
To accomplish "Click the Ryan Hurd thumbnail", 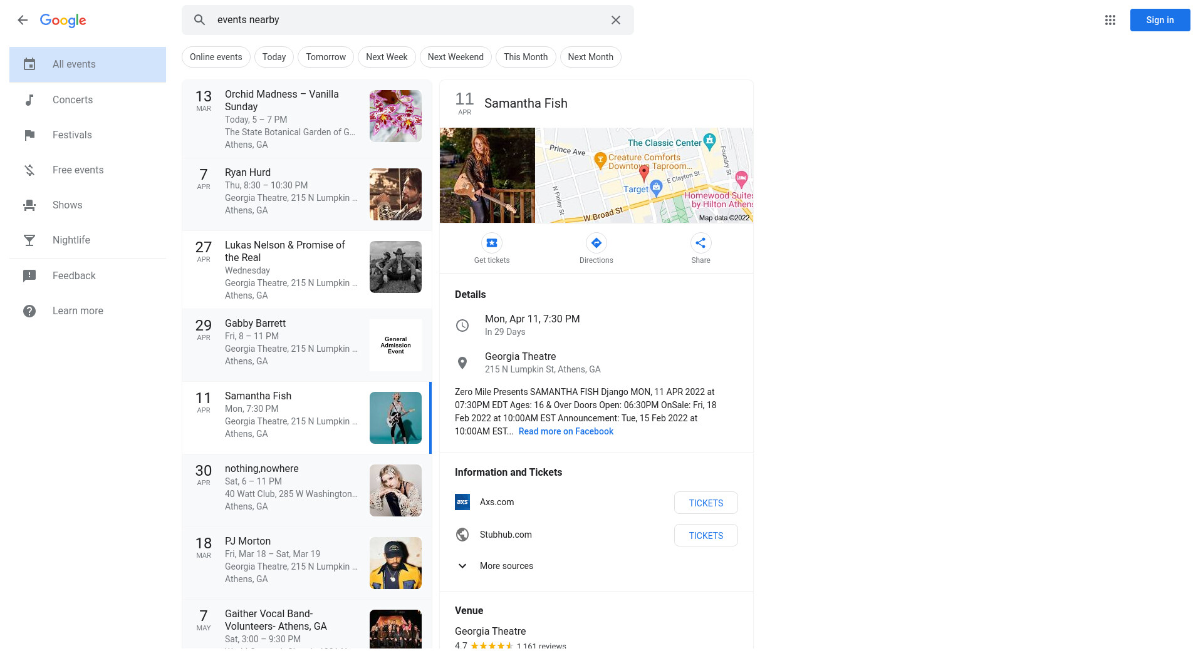I will pos(395,194).
